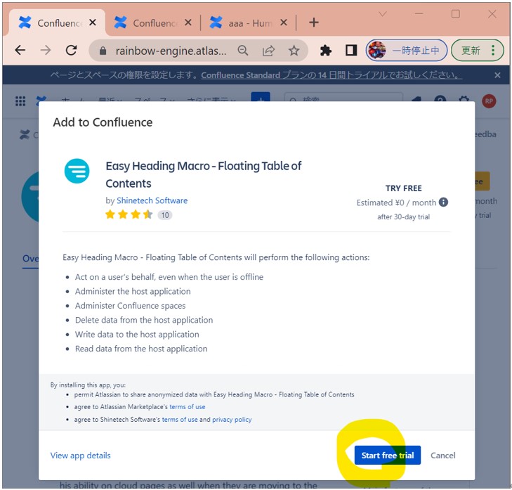Open the browser three-dot menu
This screenshot has height=490, width=512.
493,51
